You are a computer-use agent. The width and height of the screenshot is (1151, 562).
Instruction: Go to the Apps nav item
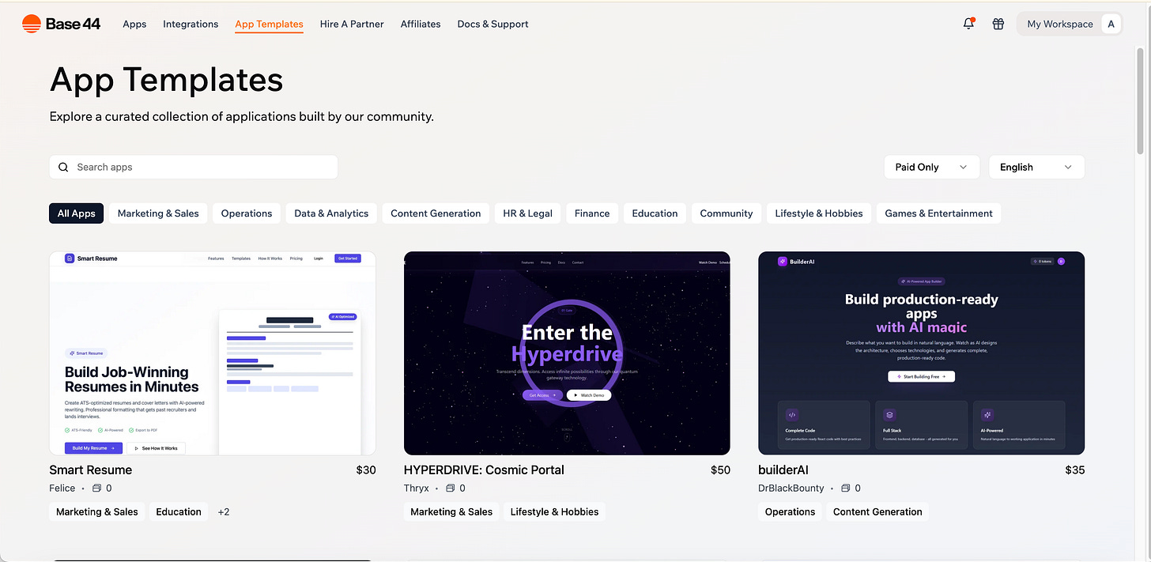coord(134,24)
